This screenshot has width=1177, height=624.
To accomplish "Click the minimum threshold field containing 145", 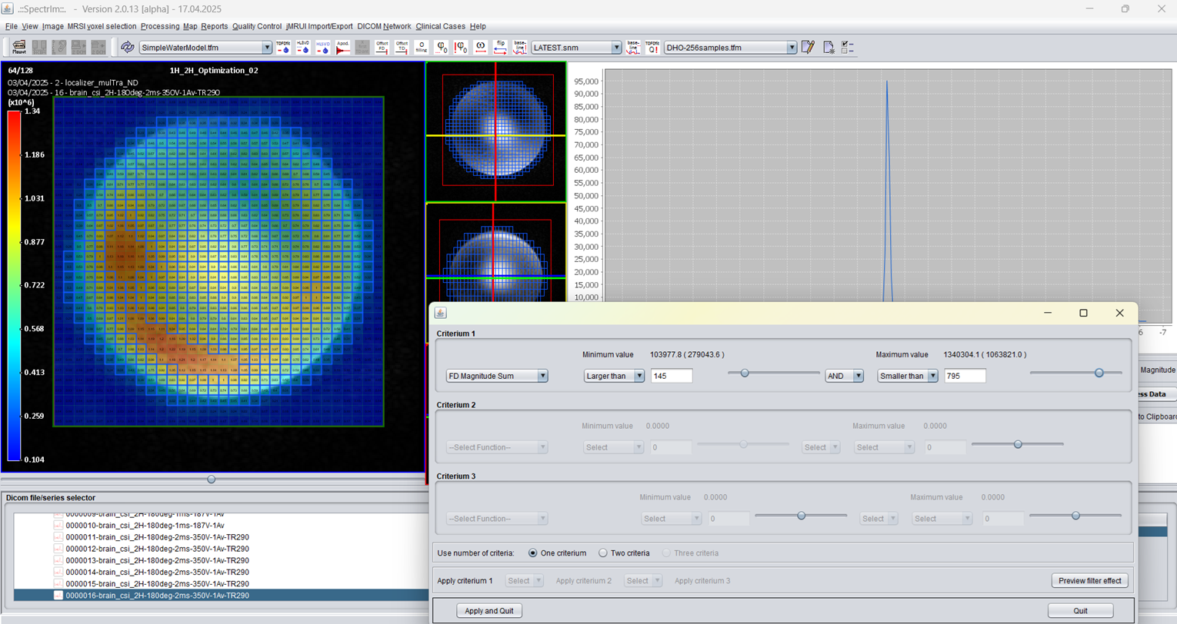I will (672, 376).
